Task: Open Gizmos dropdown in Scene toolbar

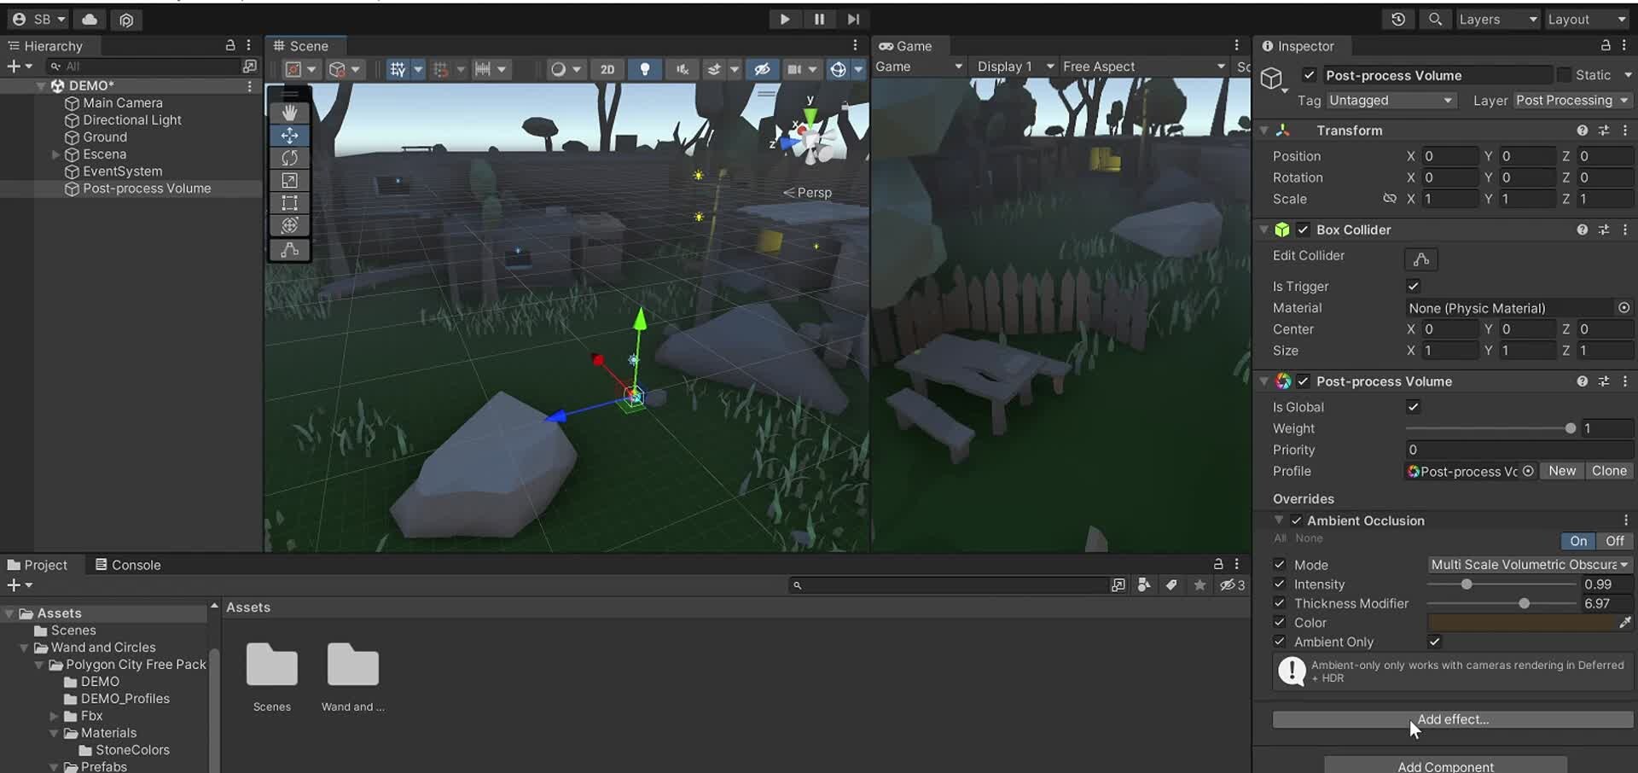Action: pyautogui.click(x=858, y=69)
